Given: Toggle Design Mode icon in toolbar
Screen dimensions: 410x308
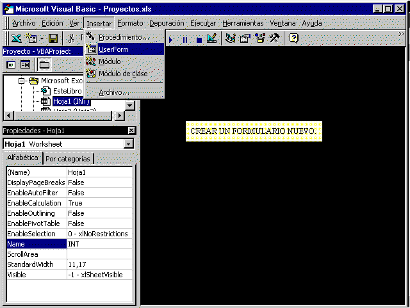Looking at the screenshot, I should click(212, 38).
